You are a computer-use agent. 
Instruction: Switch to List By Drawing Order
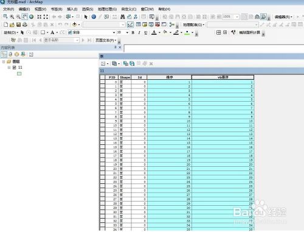(4, 54)
